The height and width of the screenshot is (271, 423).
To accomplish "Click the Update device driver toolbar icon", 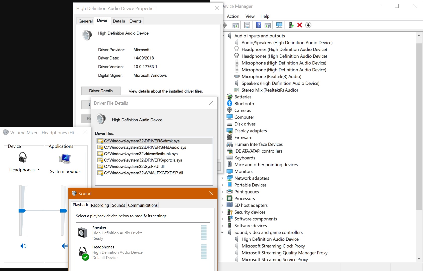I will pos(291,25).
